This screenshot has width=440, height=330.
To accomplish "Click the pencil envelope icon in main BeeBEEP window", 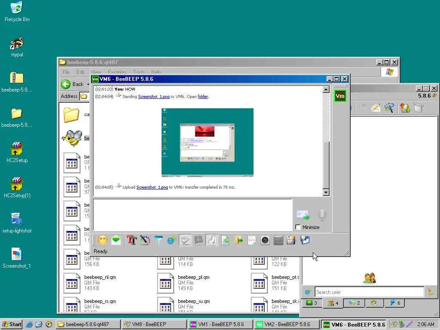I will (x=376, y=108).
